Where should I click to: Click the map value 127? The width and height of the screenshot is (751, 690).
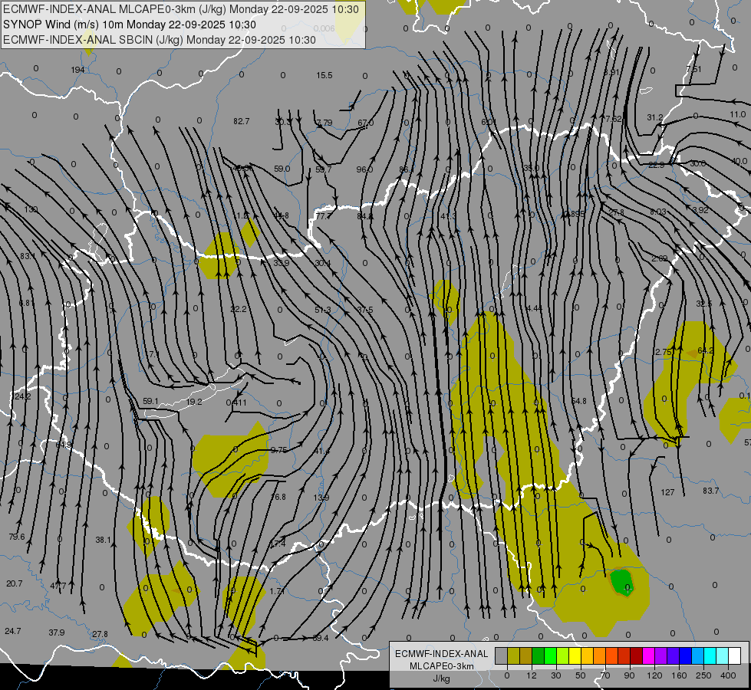667,491
